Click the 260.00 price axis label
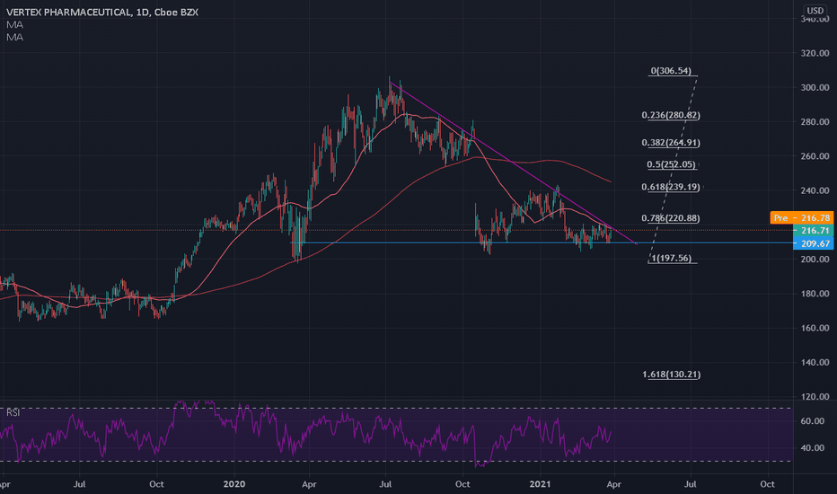The height and width of the screenshot is (494, 837). pos(815,156)
